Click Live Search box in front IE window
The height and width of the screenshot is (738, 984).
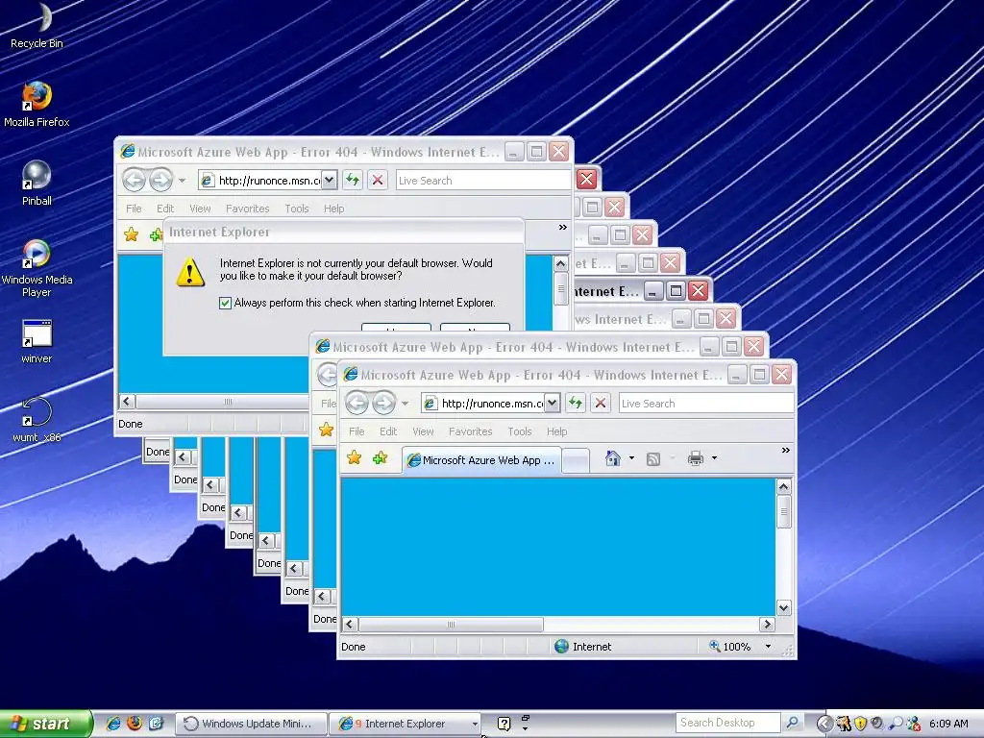coord(705,404)
